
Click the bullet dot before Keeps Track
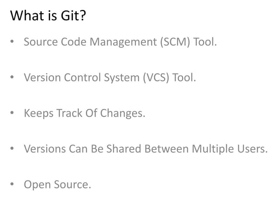13,114
